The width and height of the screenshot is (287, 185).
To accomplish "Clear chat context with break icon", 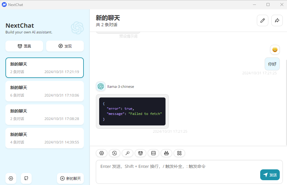I will click(x=153, y=153).
